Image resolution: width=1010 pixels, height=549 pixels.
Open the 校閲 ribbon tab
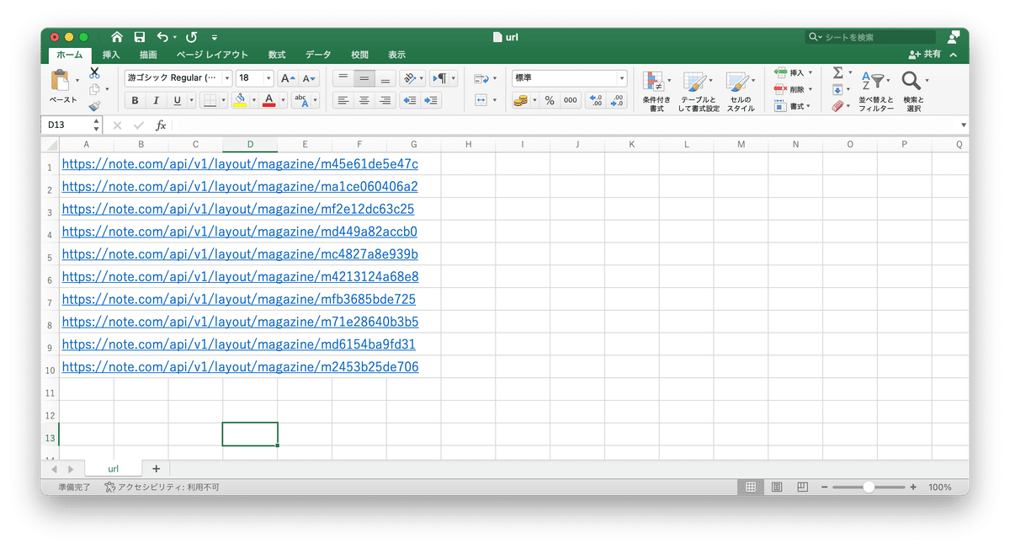click(x=360, y=55)
